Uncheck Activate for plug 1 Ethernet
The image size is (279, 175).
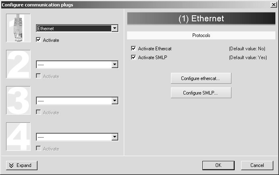click(x=38, y=39)
